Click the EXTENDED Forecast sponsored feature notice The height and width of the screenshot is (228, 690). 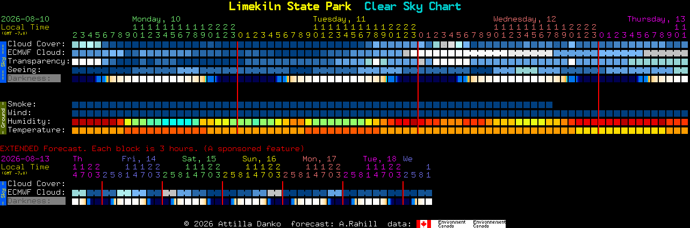(x=152, y=148)
